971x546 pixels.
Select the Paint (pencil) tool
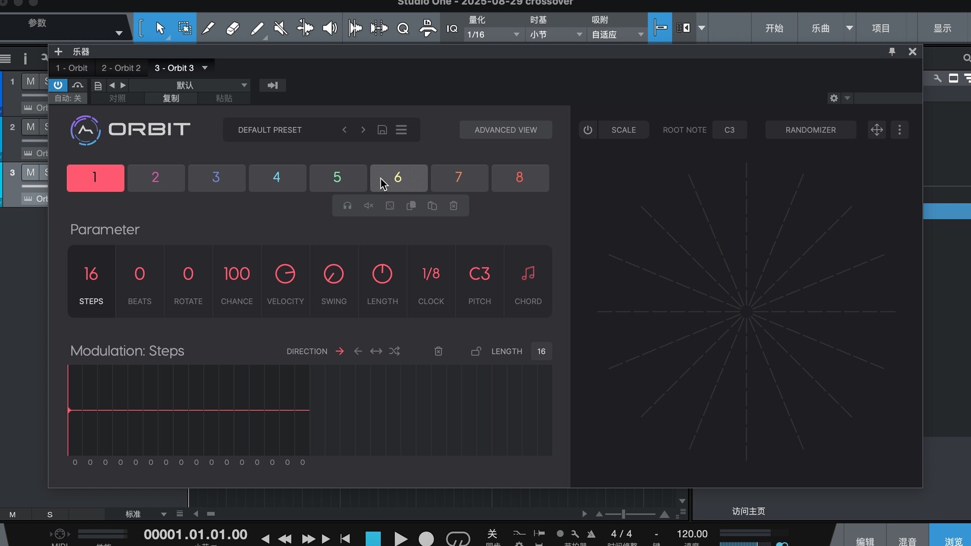pyautogui.click(x=208, y=28)
